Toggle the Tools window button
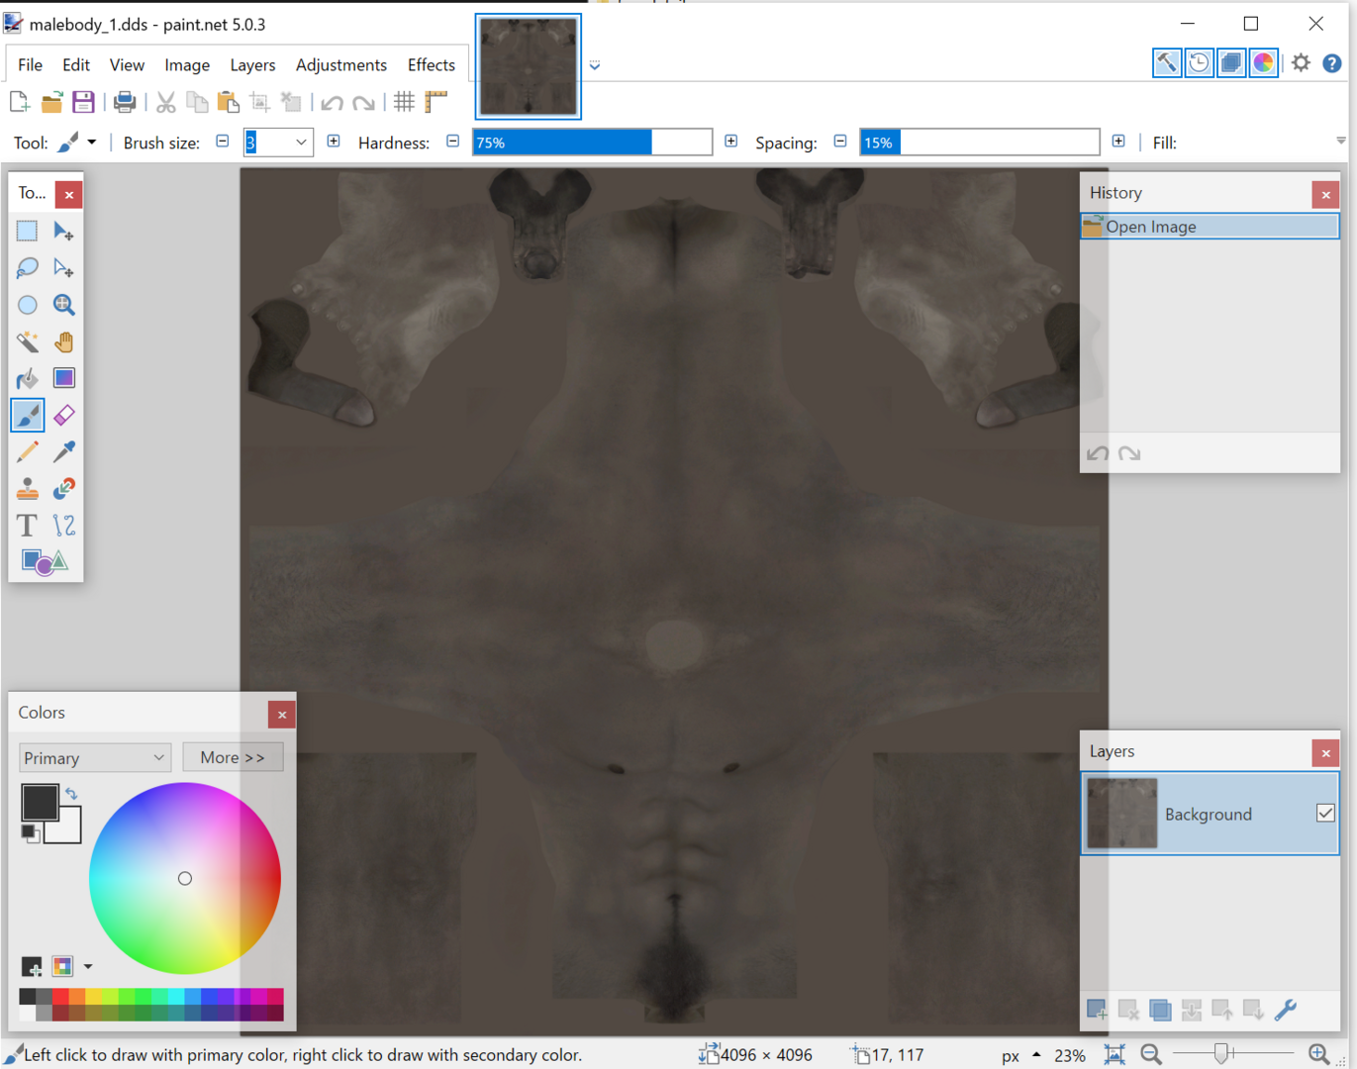Screen dimensions: 1357x1069 click(1167, 62)
